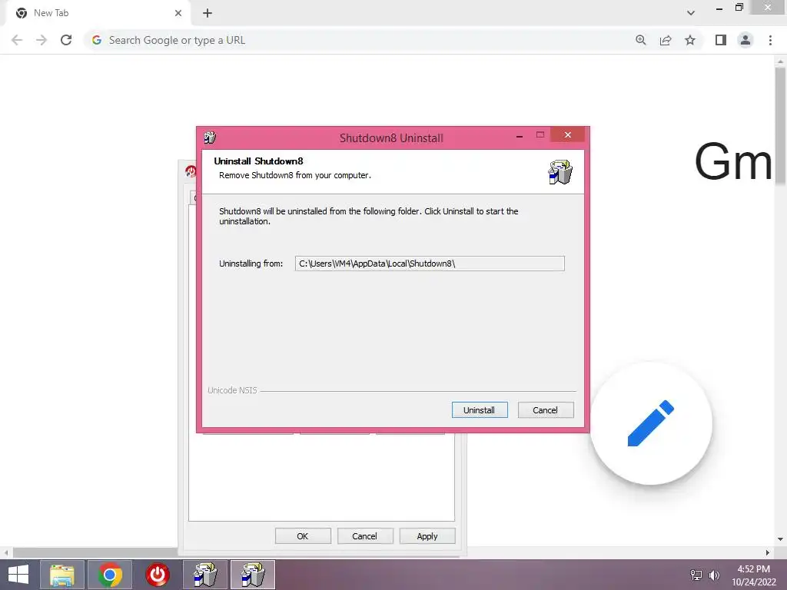The height and width of the screenshot is (590, 787).
Task: Click the volume speaker tray icon
Action: (x=714, y=575)
